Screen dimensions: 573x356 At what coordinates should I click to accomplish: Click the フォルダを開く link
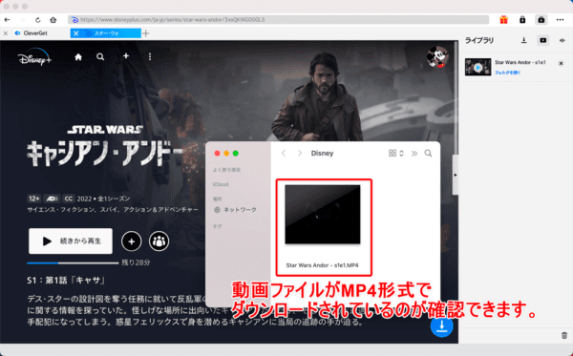point(508,73)
